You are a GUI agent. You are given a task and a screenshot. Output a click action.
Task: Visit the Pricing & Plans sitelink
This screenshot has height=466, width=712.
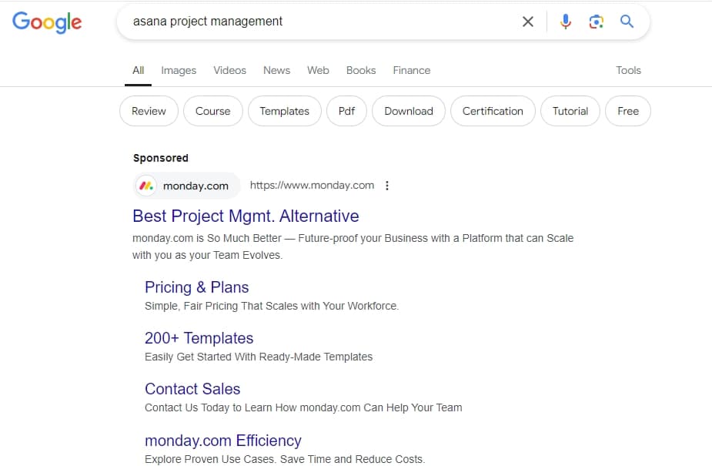[196, 287]
